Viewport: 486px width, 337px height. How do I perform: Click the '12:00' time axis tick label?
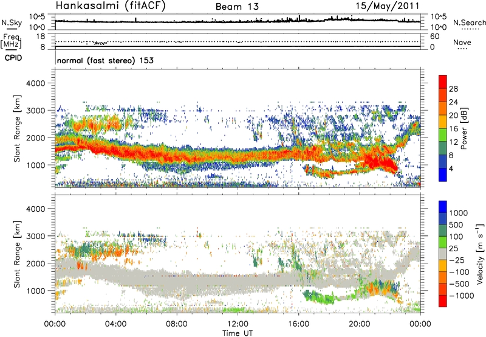(x=238, y=324)
